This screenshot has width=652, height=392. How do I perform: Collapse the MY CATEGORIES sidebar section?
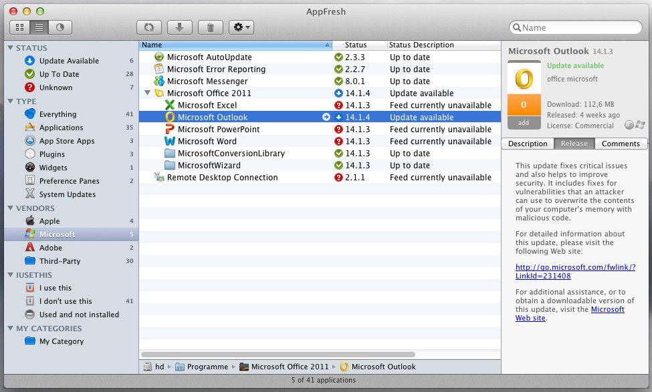11,328
